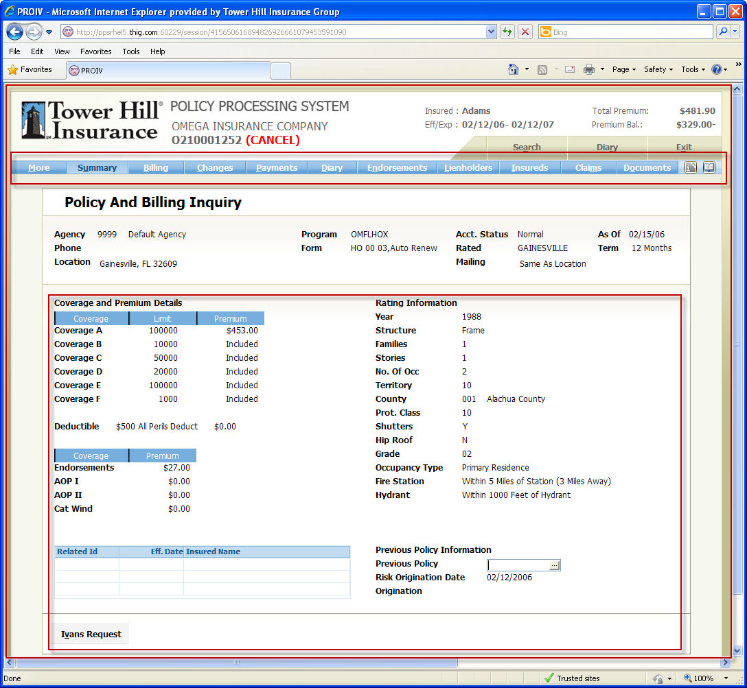Click the vertical scrollbar down arrow
The height and width of the screenshot is (688, 747).
737,650
